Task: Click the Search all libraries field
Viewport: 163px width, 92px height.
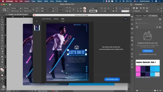Action: pyautogui.click(x=148, y=23)
